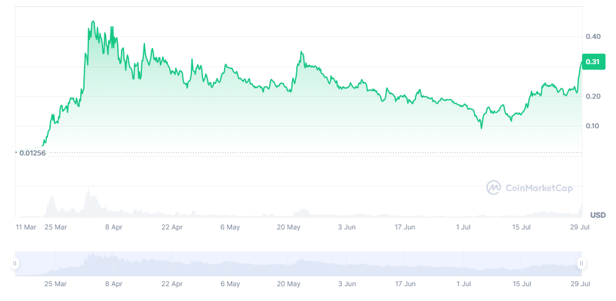
Task: Click inside the range navigator mini chart
Action: pyautogui.click(x=298, y=264)
